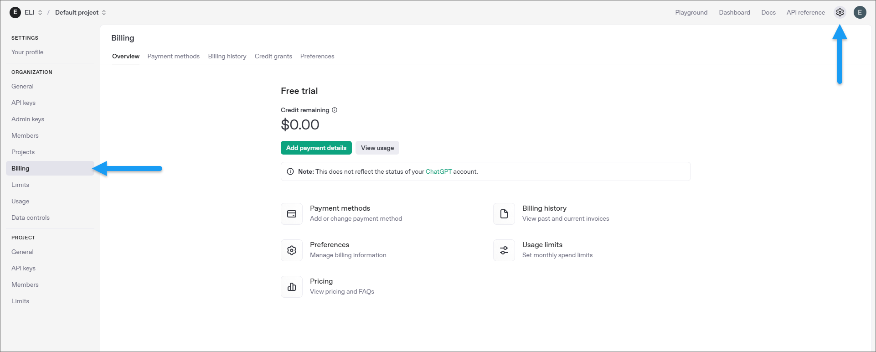Open the Credit grants tab
876x352 pixels.
(273, 56)
